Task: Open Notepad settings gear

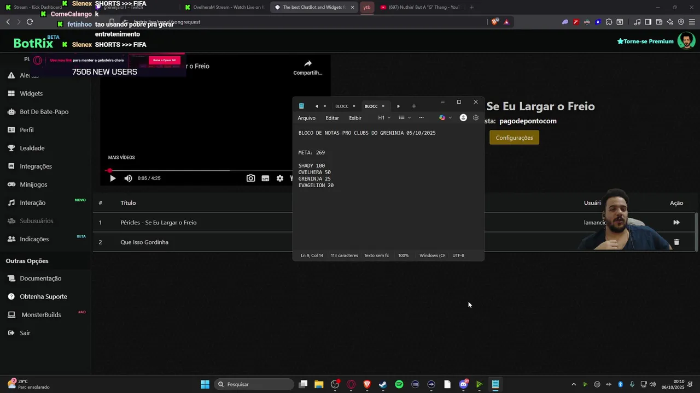Action: click(x=475, y=117)
